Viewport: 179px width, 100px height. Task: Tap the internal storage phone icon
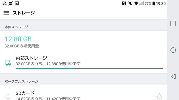click(x=8, y=62)
